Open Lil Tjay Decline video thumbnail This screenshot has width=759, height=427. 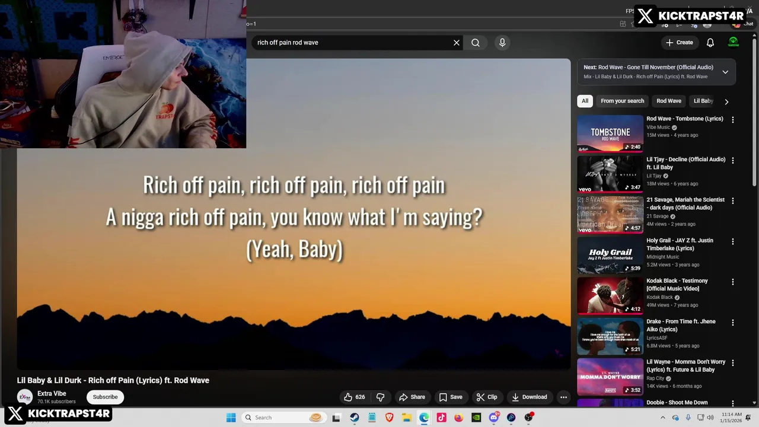point(610,174)
